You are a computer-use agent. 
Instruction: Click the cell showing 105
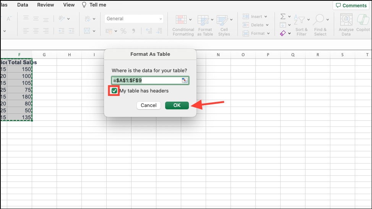(19, 83)
